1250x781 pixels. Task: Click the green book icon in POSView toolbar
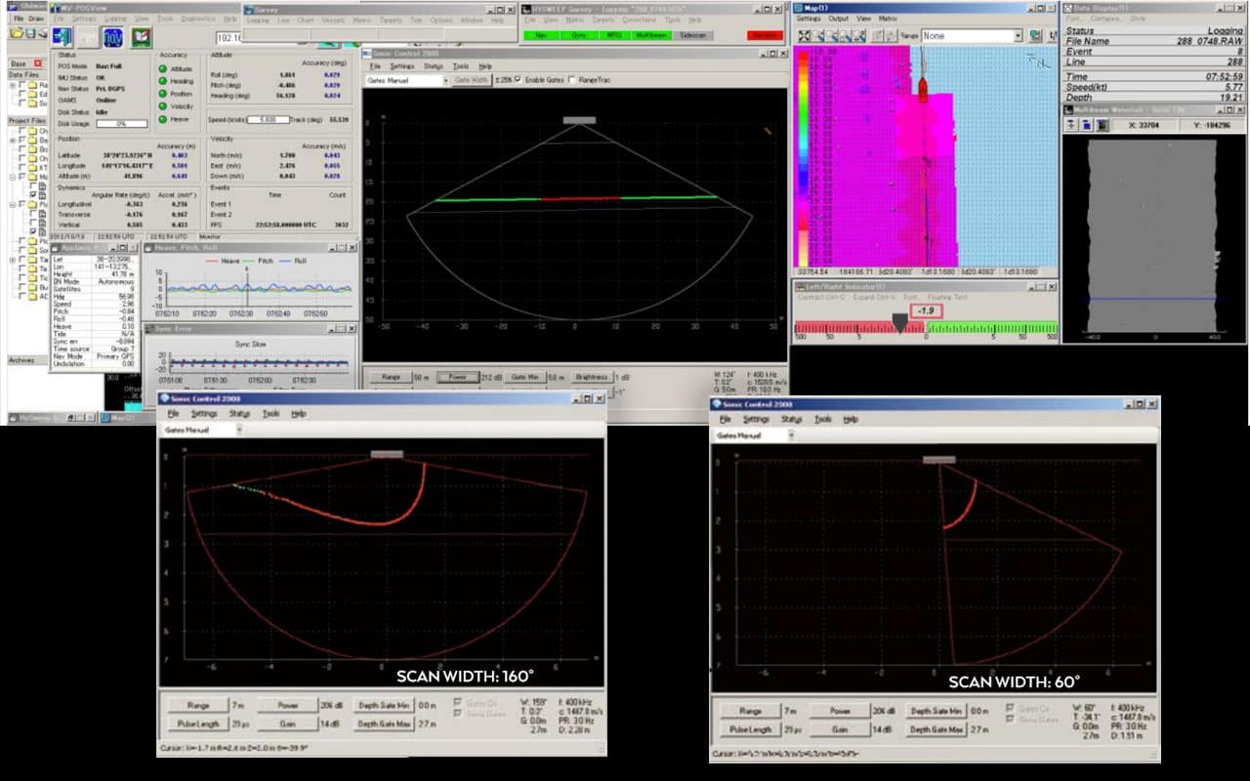tap(142, 37)
